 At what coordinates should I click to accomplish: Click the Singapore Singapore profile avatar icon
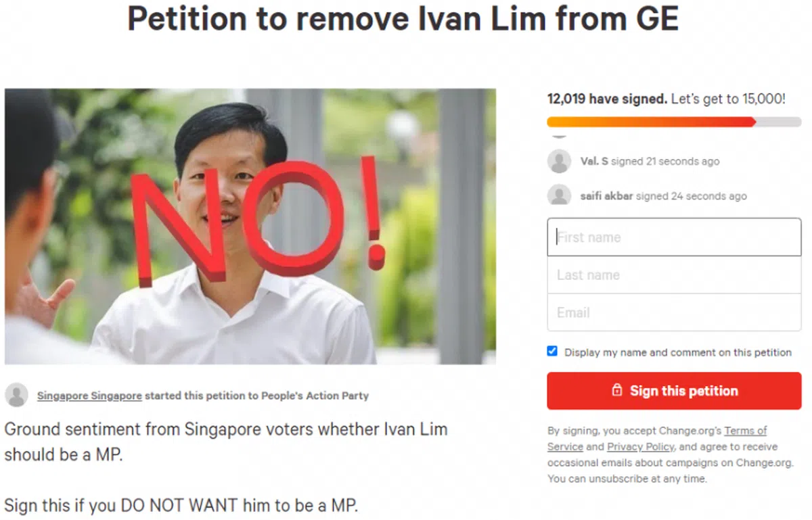[16, 395]
